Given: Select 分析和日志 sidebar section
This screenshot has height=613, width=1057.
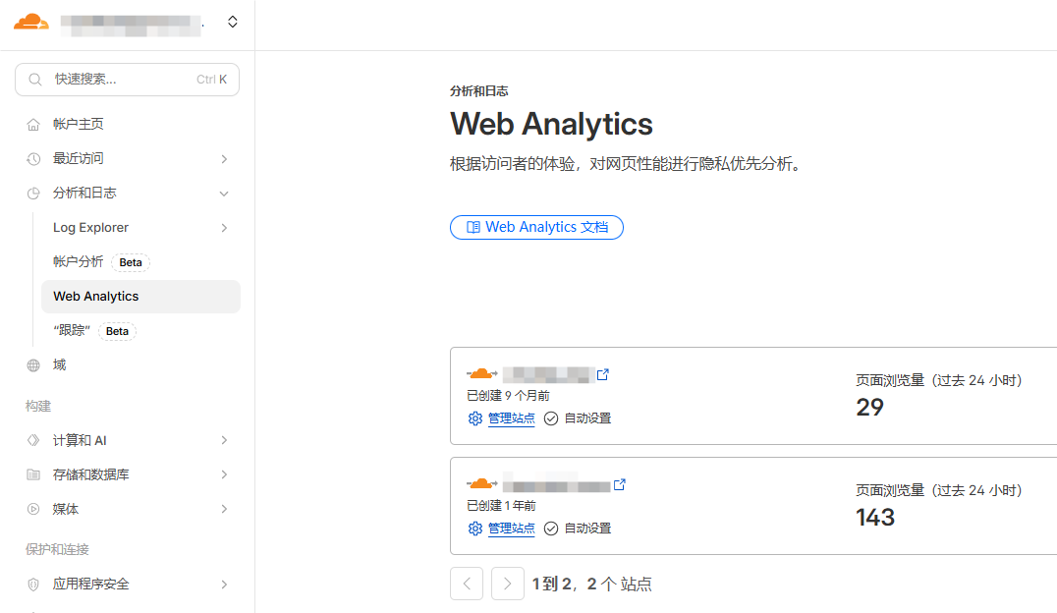Looking at the screenshot, I should pos(84,193).
